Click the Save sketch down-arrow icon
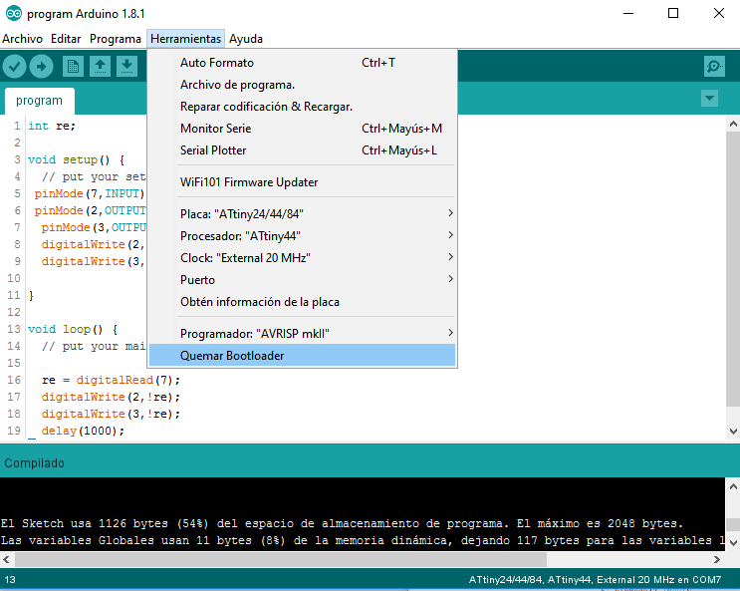The width and height of the screenshot is (740, 591). click(x=126, y=66)
